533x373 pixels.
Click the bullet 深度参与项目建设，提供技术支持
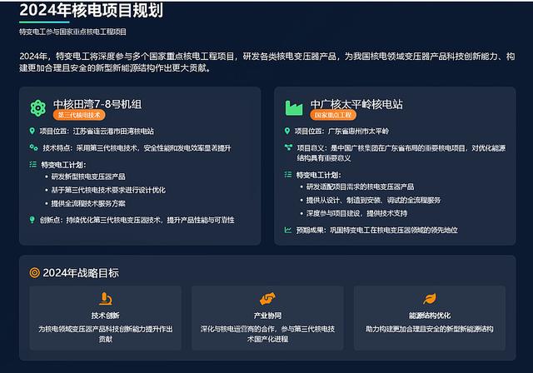coord(357,213)
